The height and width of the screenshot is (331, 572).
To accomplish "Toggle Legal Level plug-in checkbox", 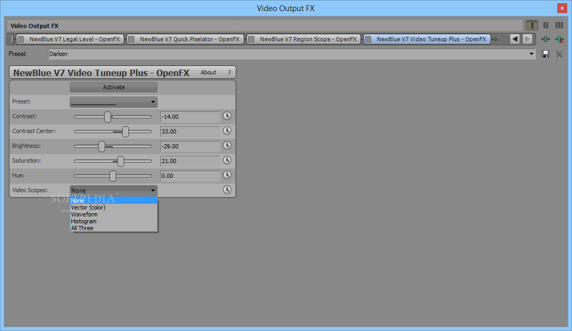I will point(21,39).
